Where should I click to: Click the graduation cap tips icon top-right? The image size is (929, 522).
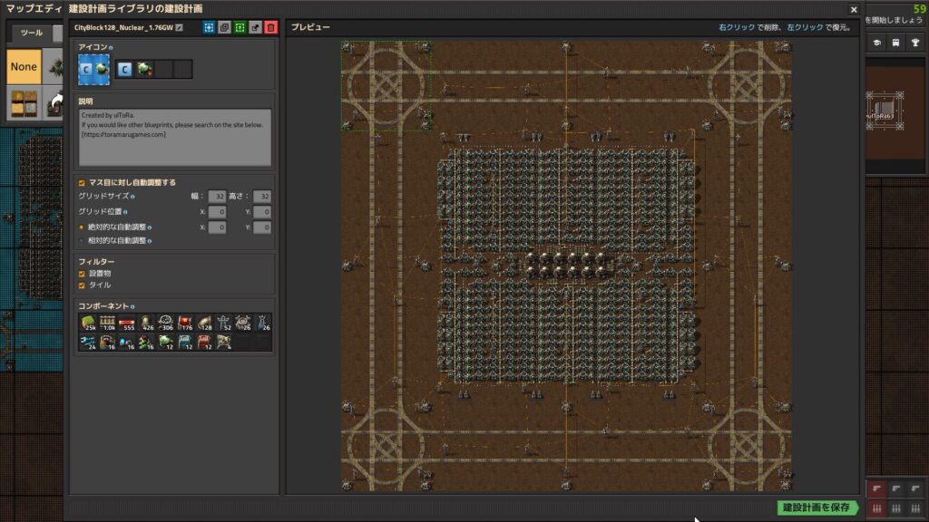point(877,43)
